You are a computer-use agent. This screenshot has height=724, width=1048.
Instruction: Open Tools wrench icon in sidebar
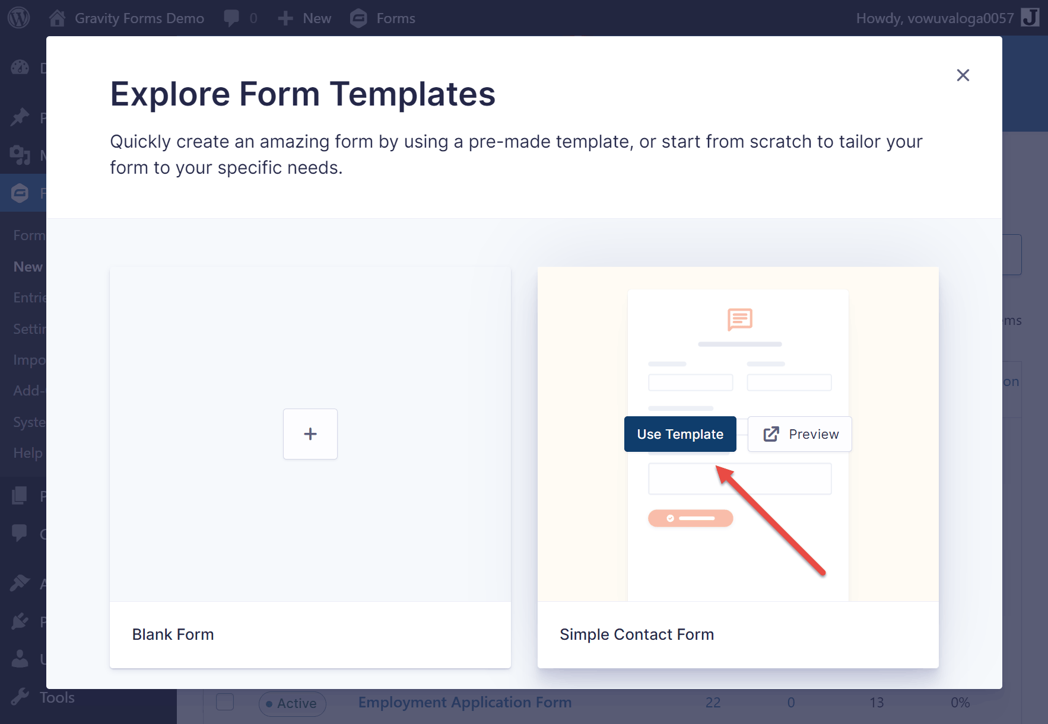pos(20,697)
